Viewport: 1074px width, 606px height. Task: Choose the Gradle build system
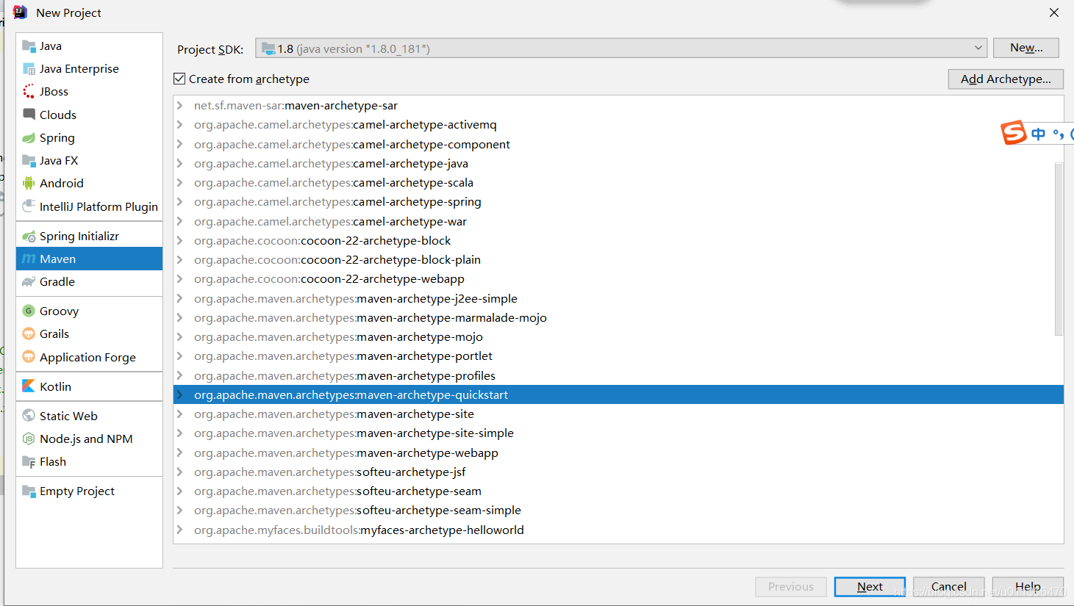coord(57,281)
